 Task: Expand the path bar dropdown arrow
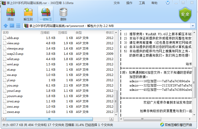tap(193, 26)
